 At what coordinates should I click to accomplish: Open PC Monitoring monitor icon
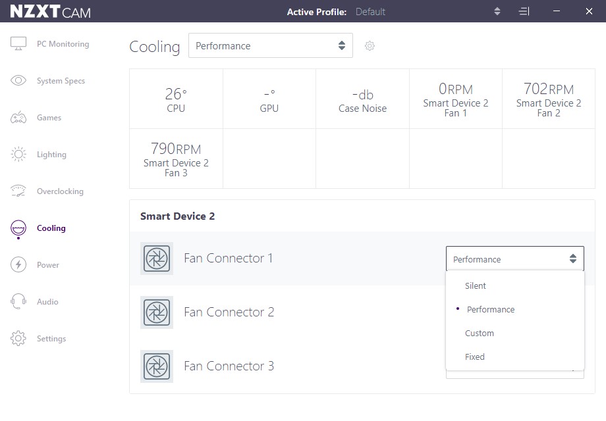pos(18,43)
